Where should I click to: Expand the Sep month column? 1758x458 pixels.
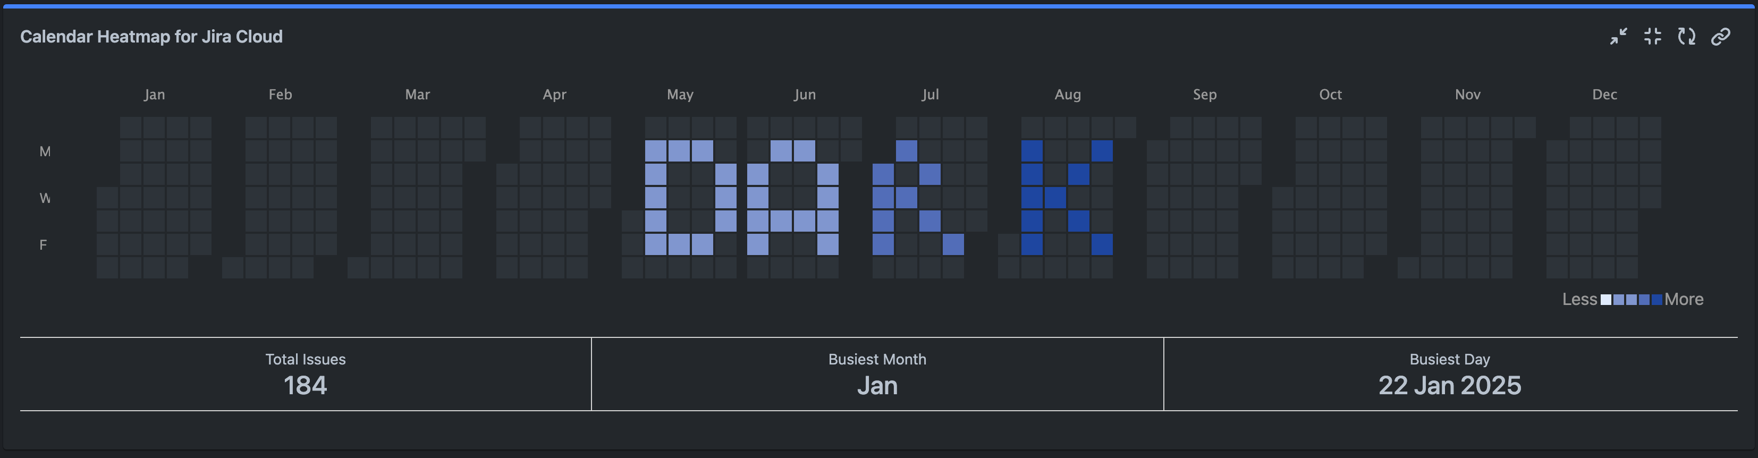click(1205, 95)
